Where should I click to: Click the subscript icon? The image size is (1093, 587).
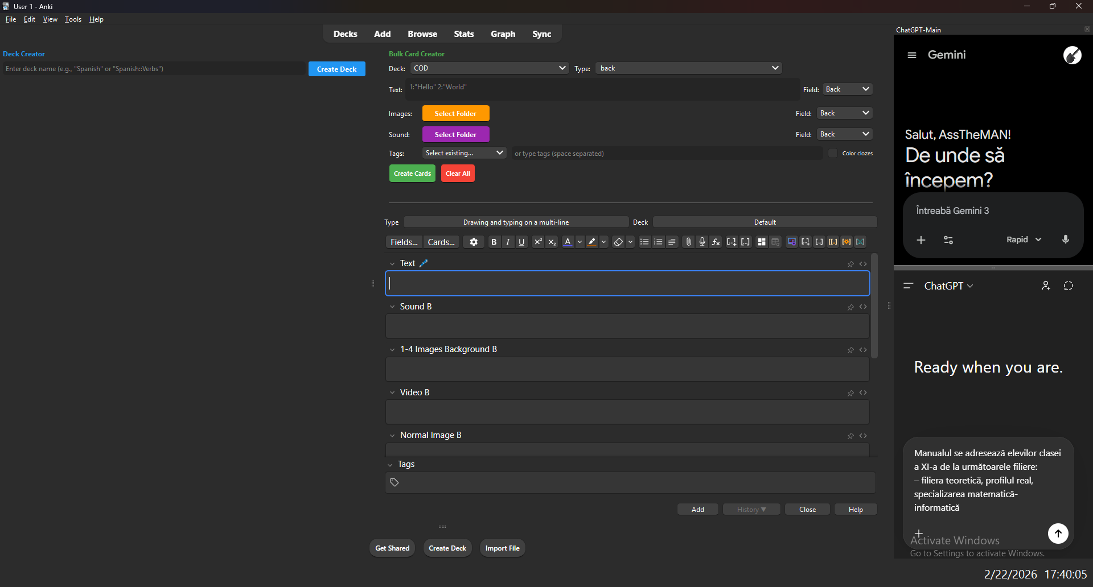(552, 242)
